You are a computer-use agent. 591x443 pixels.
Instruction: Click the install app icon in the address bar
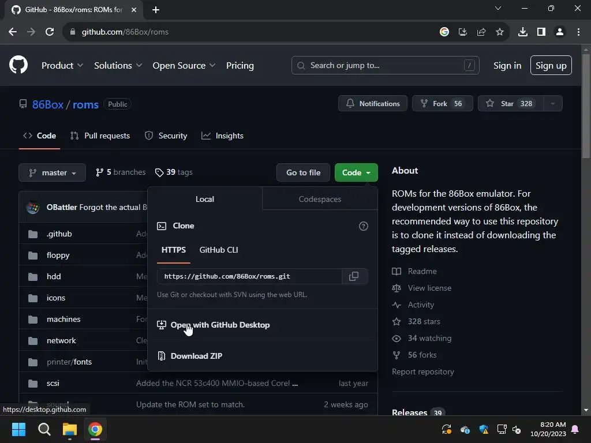[463, 32]
